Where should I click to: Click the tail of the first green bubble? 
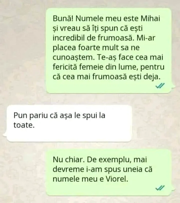coord(173,86)
